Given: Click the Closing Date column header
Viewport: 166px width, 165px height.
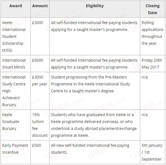Looking at the screenshot, I should click(153, 9).
